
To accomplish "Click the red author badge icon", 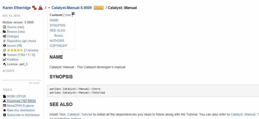I will click(x=40, y=8).
